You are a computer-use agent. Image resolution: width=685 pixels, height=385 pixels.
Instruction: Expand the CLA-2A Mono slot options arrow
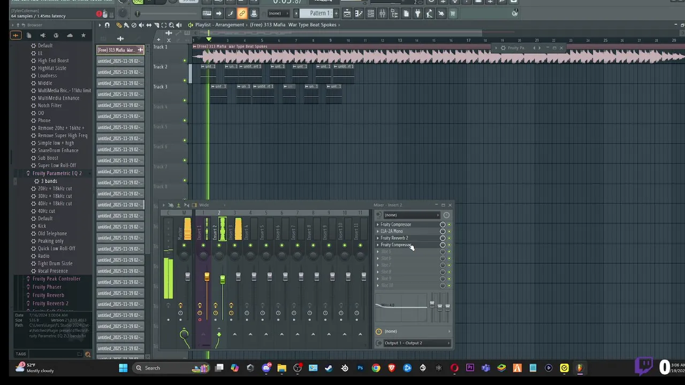tap(378, 232)
